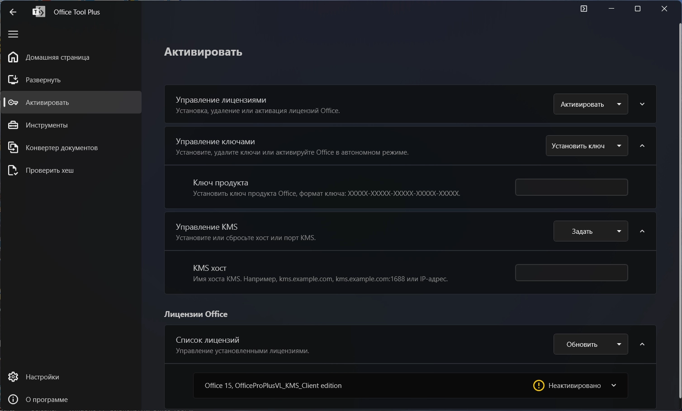This screenshot has width=682, height=411.
Task: Click the back arrow icon
Action: pyautogui.click(x=13, y=12)
